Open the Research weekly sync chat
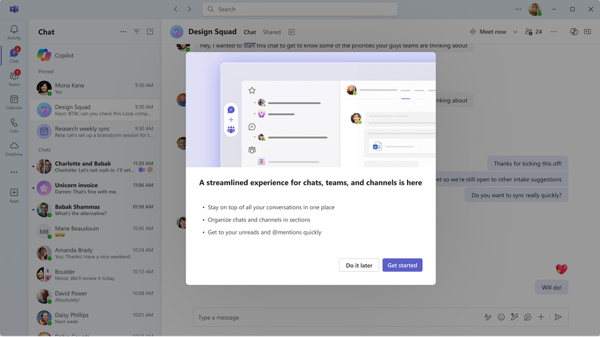600x337 pixels. click(95, 131)
